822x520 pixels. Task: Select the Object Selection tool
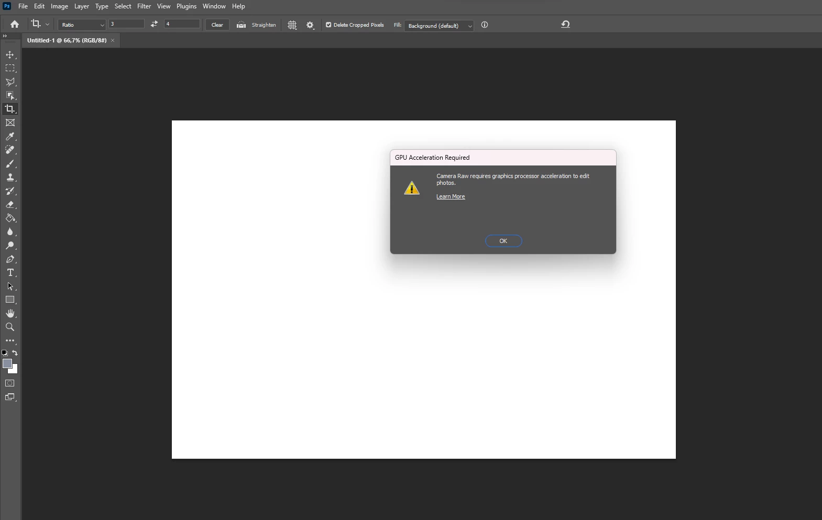pyautogui.click(x=10, y=95)
